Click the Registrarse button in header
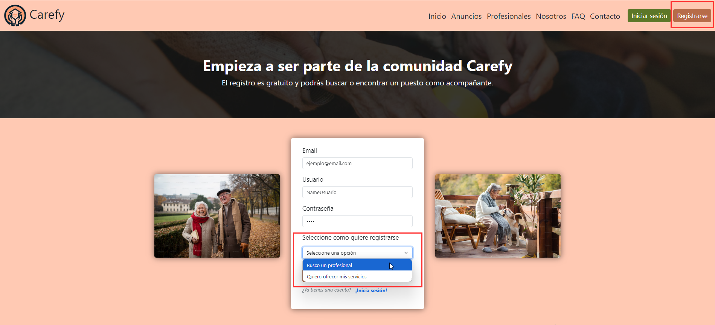Image resolution: width=715 pixels, height=325 pixels. pyautogui.click(x=692, y=16)
